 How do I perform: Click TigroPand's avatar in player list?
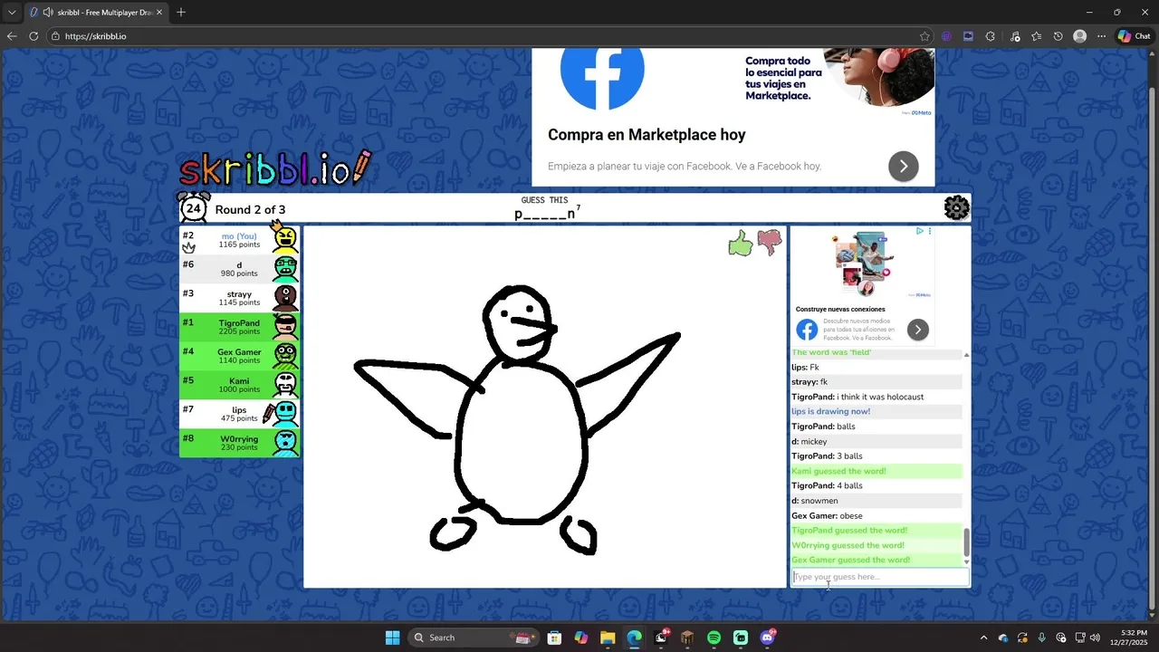[285, 326]
